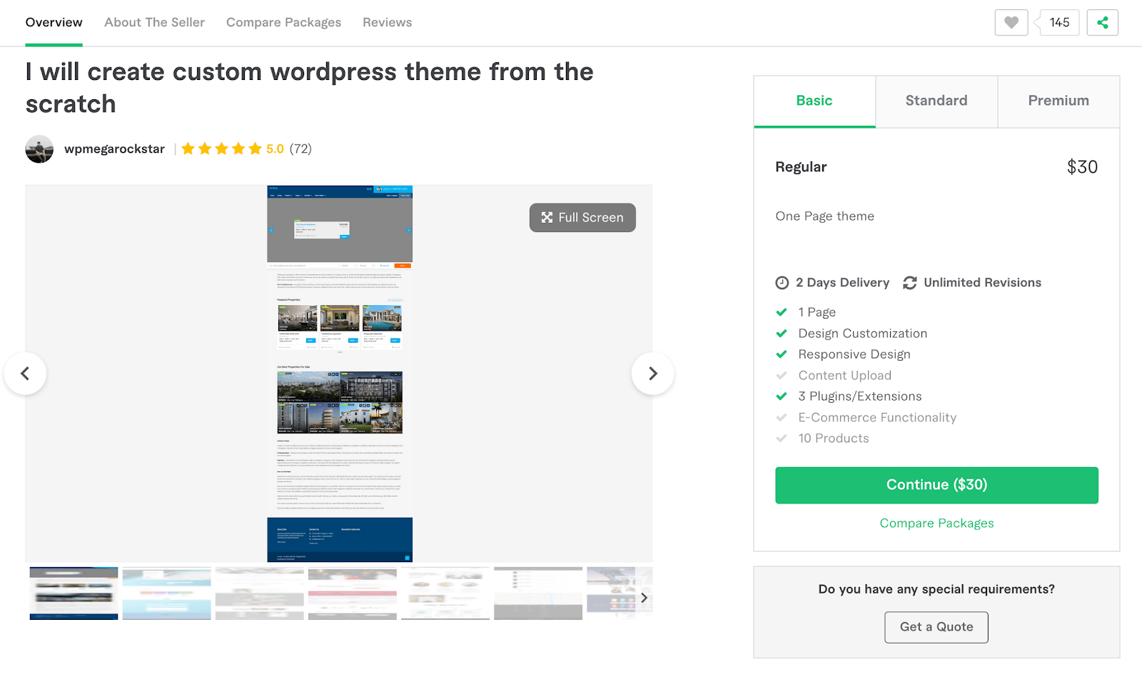Click the clock icon by 2 Days Delivery

click(x=782, y=283)
